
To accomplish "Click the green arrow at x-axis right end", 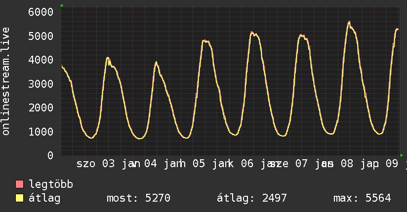I will [x=402, y=155].
